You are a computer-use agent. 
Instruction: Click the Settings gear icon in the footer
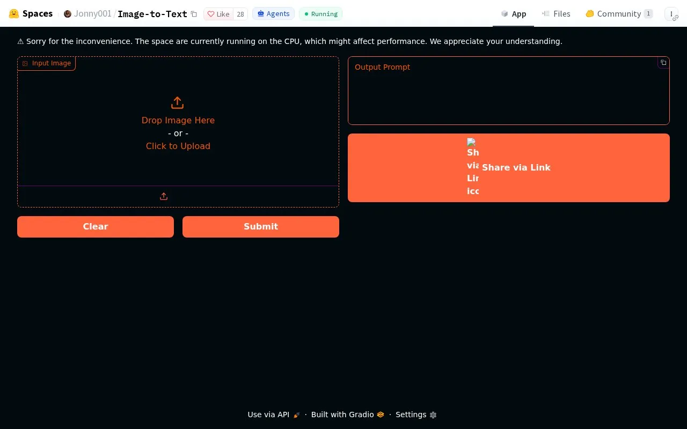tap(433, 415)
